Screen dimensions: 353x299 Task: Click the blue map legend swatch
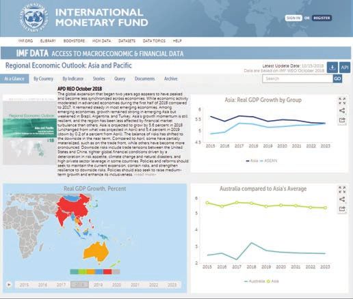(99, 272)
